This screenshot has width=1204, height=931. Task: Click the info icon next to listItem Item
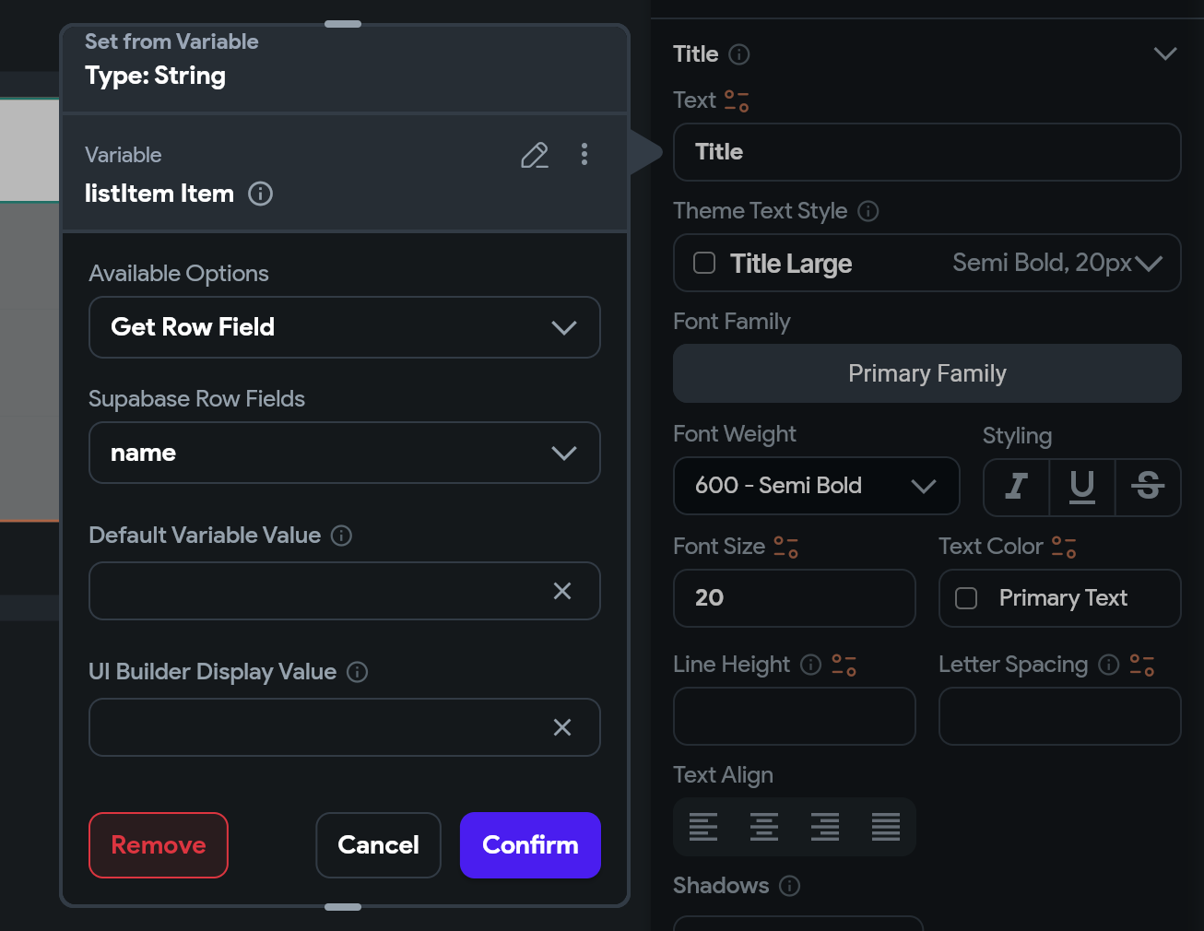tap(261, 194)
